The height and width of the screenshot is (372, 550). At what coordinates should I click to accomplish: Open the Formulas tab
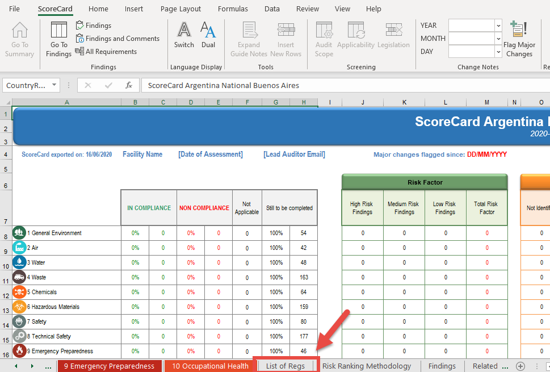coord(233,9)
